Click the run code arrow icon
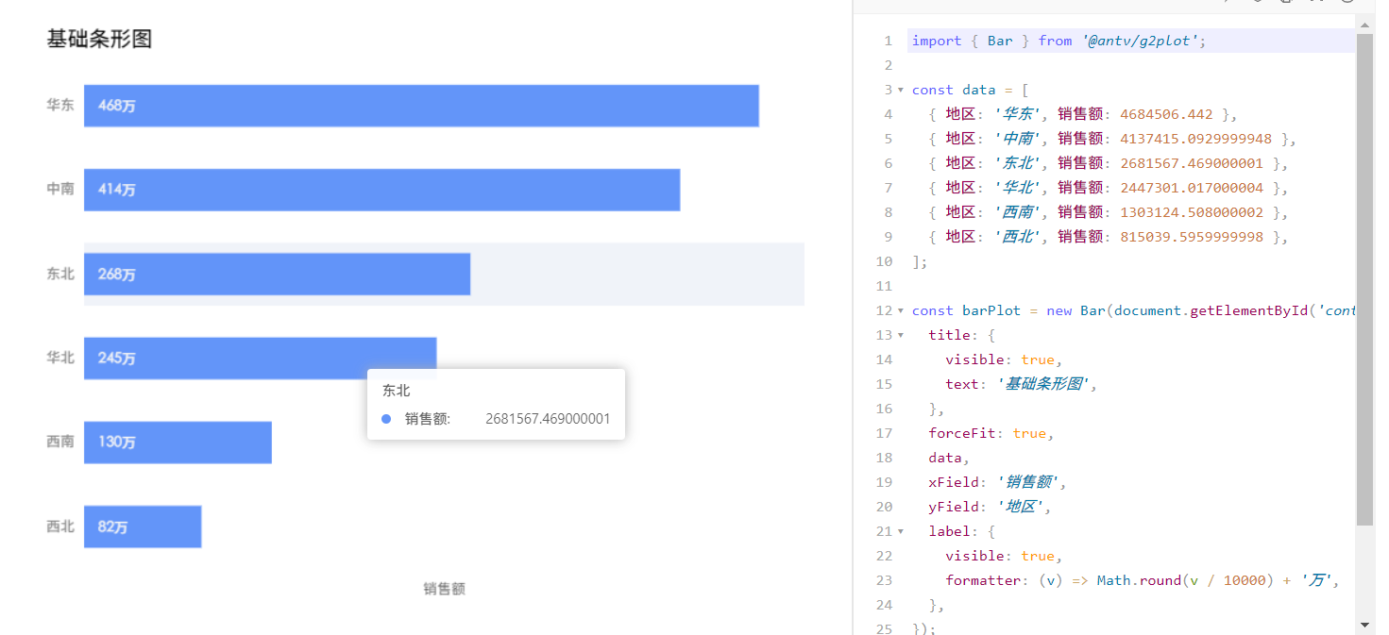 point(1226,3)
